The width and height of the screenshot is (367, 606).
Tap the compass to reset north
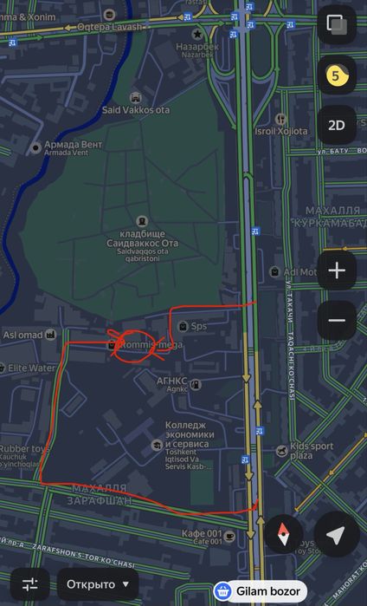pyautogui.click(x=284, y=535)
